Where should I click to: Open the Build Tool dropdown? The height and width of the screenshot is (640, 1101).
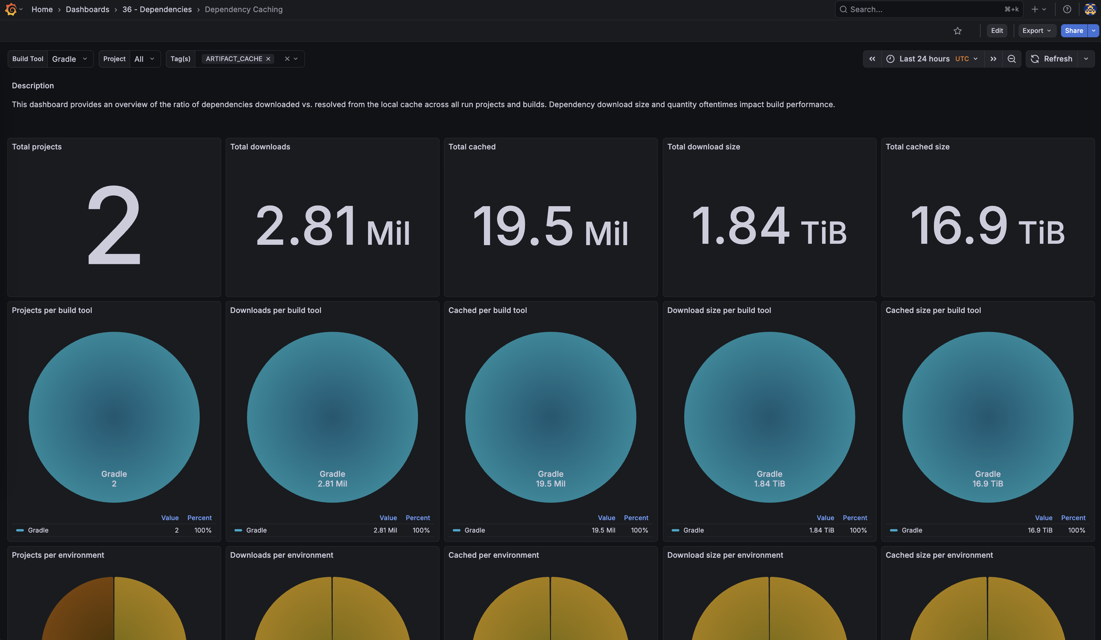[70, 58]
